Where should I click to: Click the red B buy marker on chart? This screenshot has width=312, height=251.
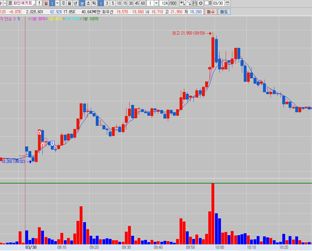[39, 133]
